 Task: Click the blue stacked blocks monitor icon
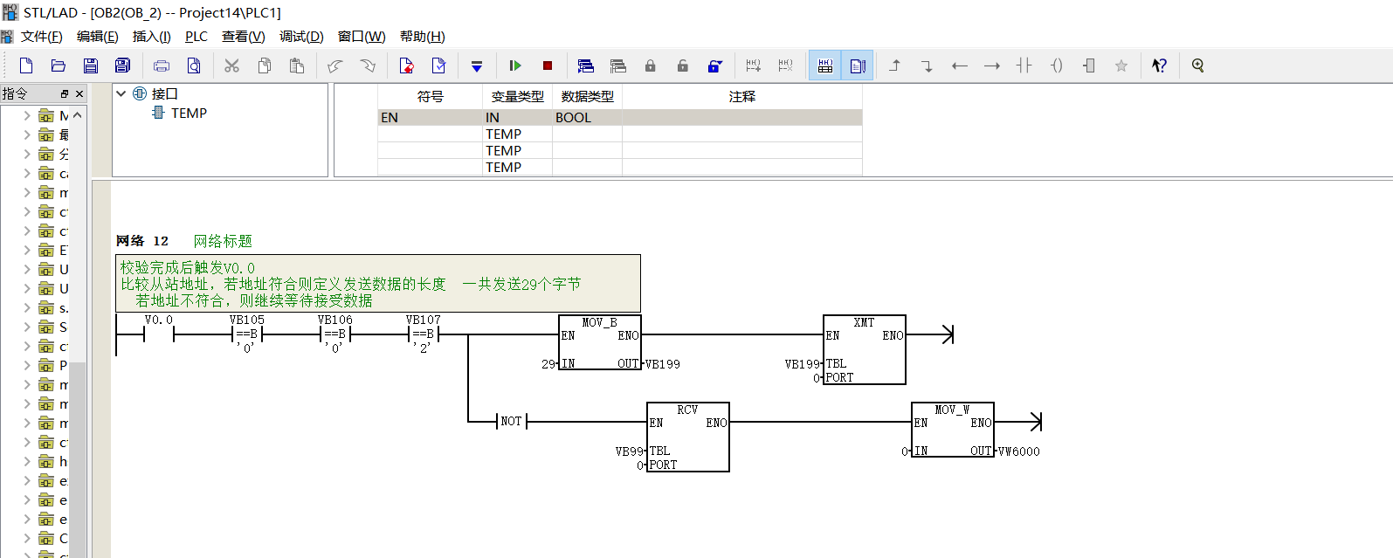[586, 65]
